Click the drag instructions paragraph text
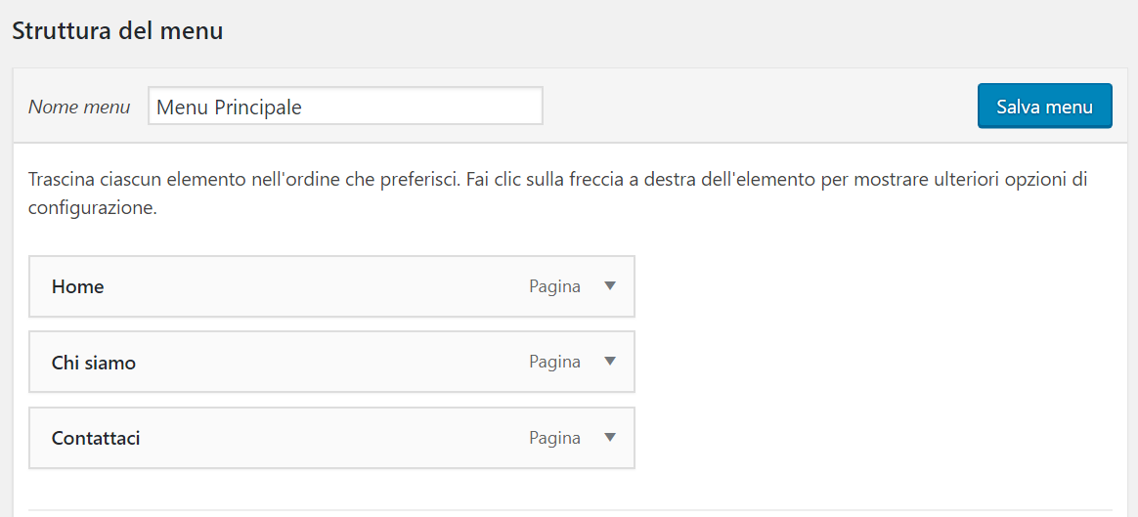Screen dimensions: 1138x517 (x=557, y=194)
